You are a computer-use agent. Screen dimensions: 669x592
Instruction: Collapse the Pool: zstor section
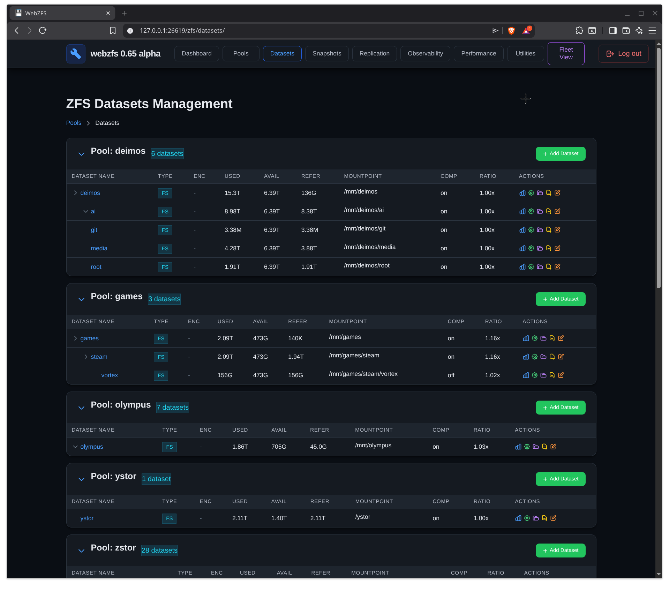[81, 551]
